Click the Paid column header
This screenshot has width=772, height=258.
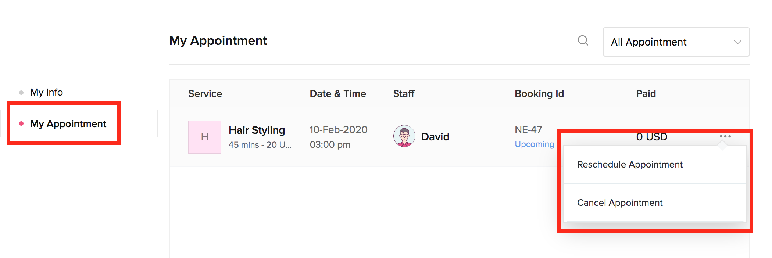(x=646, y=94)
